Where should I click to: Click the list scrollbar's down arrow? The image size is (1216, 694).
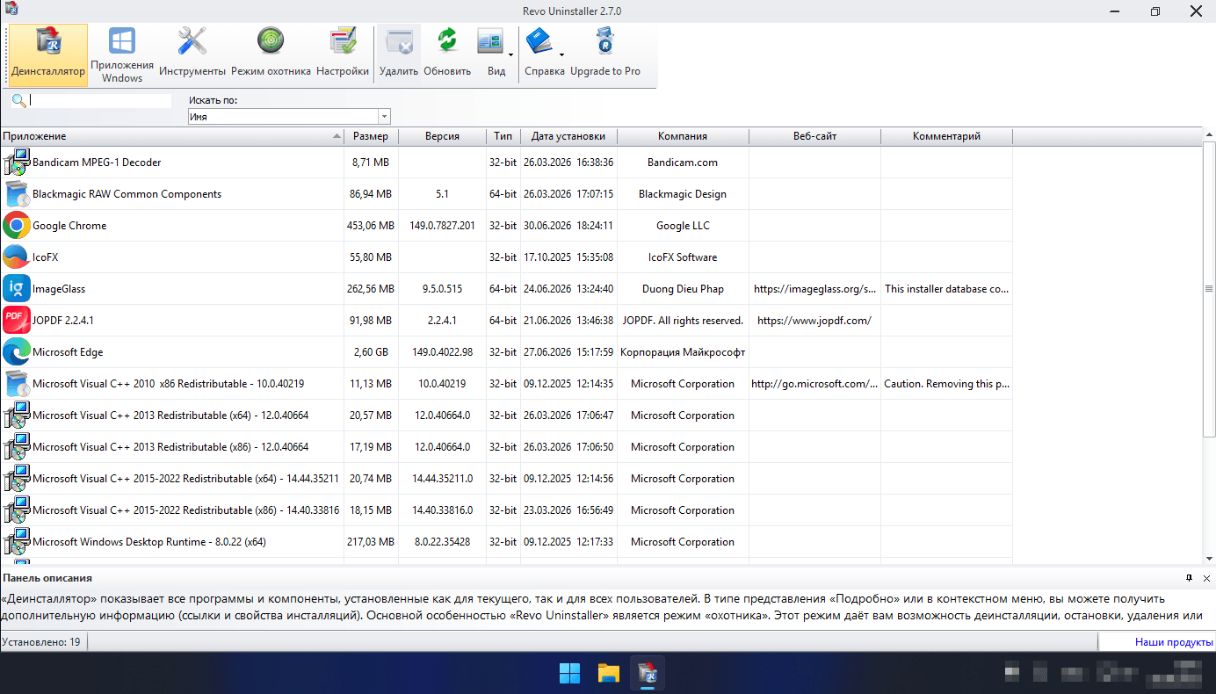click(x=1209, y=558)
